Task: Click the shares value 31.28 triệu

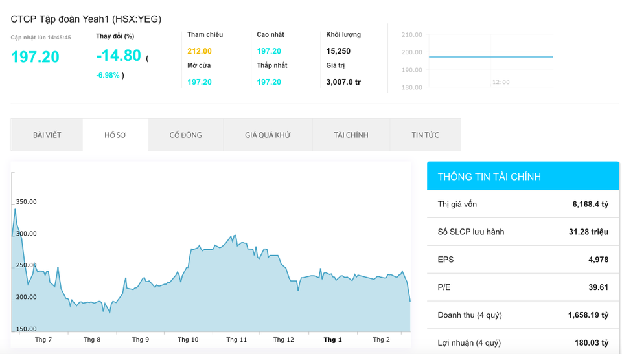Action: [x=589, y=232]
